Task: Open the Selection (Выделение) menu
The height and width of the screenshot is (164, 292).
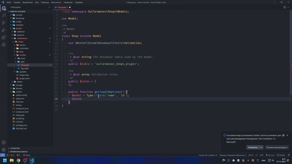Action: pyautogui.click(x=27, y=2)
